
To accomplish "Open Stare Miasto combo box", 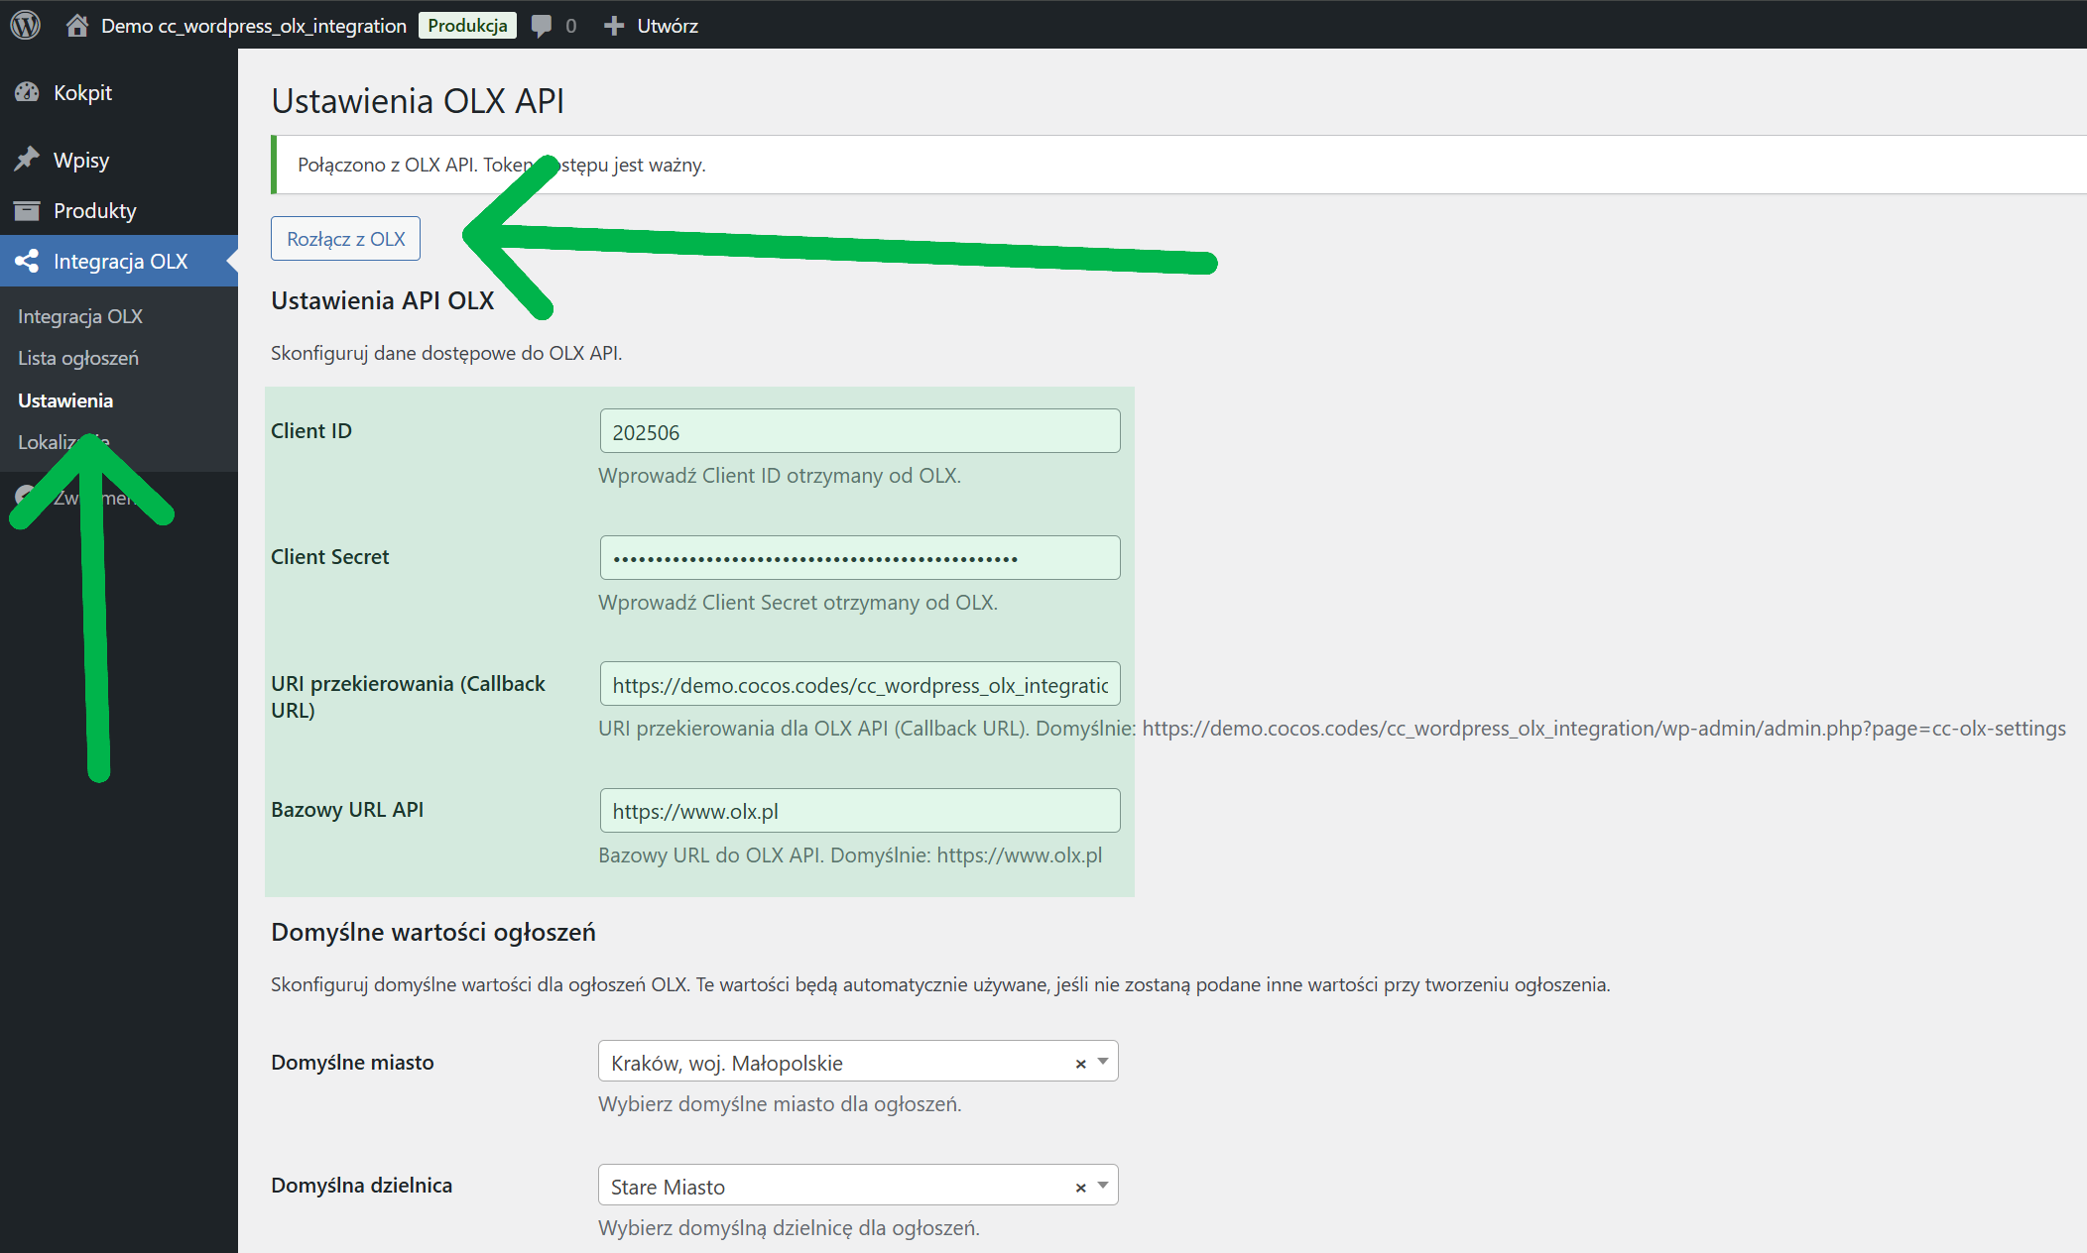I will click(x=858, y=1186).
